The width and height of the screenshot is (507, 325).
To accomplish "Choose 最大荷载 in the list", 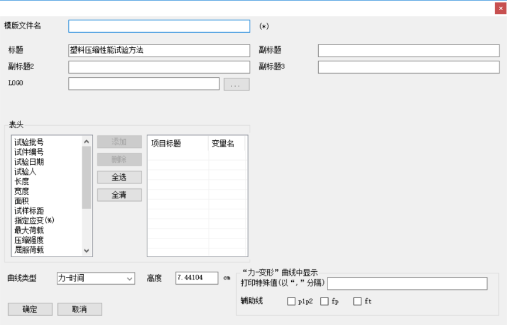I will coord(29,230).
